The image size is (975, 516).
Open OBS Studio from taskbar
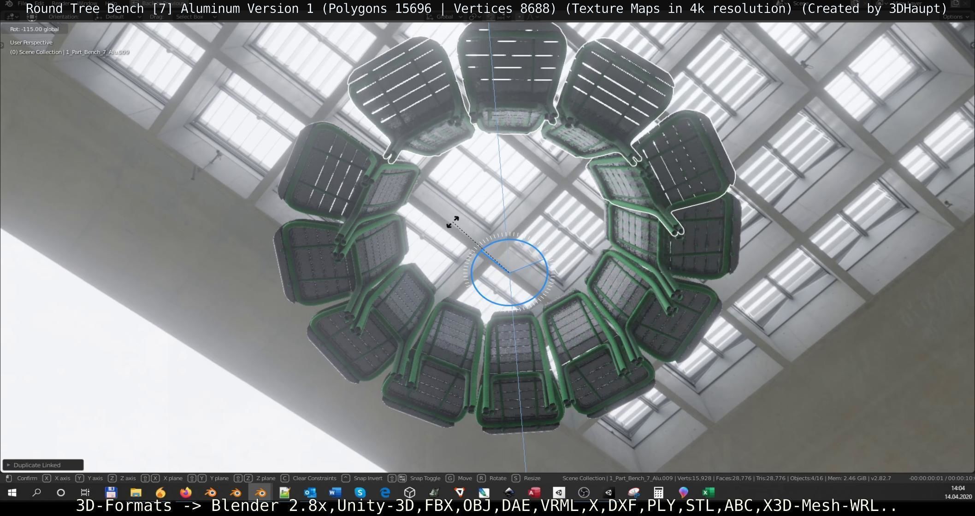[584, 493]
